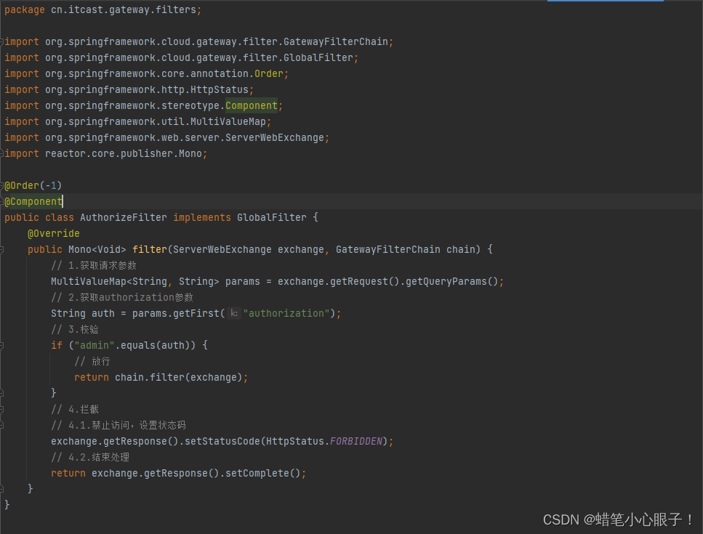Click the package keyword
The height and width of the screenshot is (534, 703).
point(25,10)
